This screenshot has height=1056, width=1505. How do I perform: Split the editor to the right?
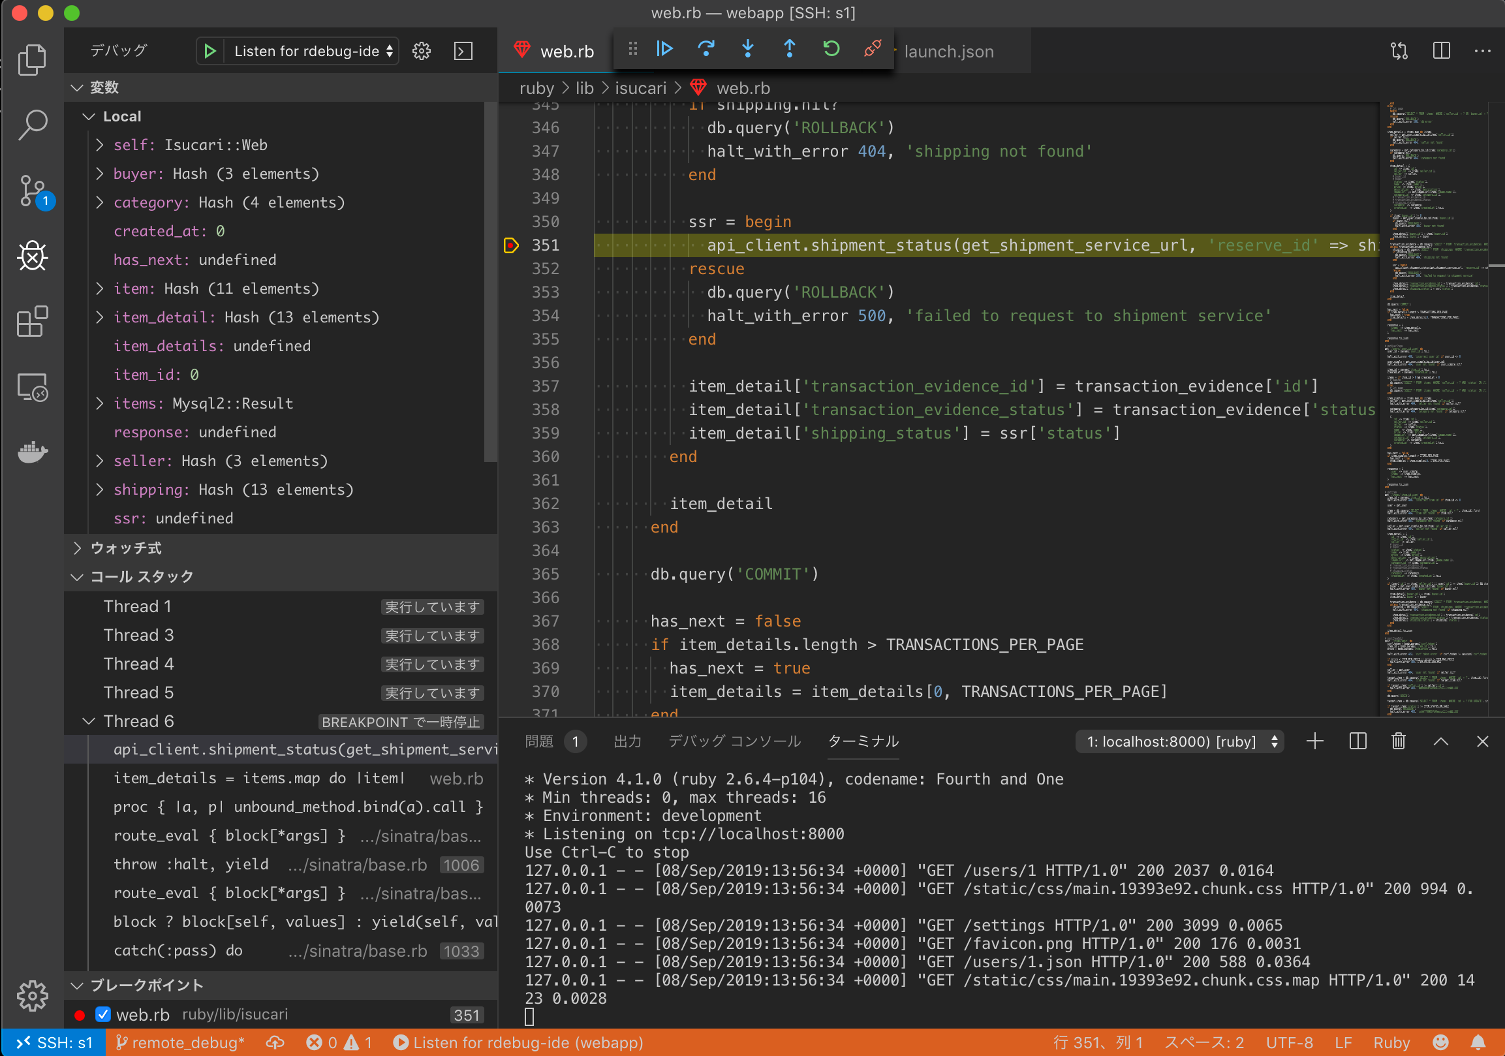1441,50
